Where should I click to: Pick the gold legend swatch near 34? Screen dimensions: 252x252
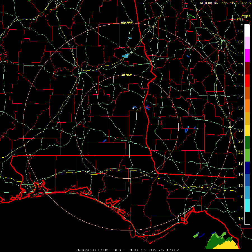click(x=247, y=118)
